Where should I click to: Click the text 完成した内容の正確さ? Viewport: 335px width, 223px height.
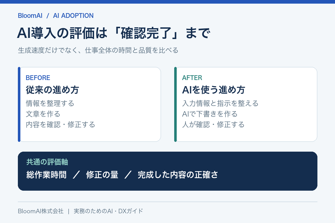[x=178, y=175]
